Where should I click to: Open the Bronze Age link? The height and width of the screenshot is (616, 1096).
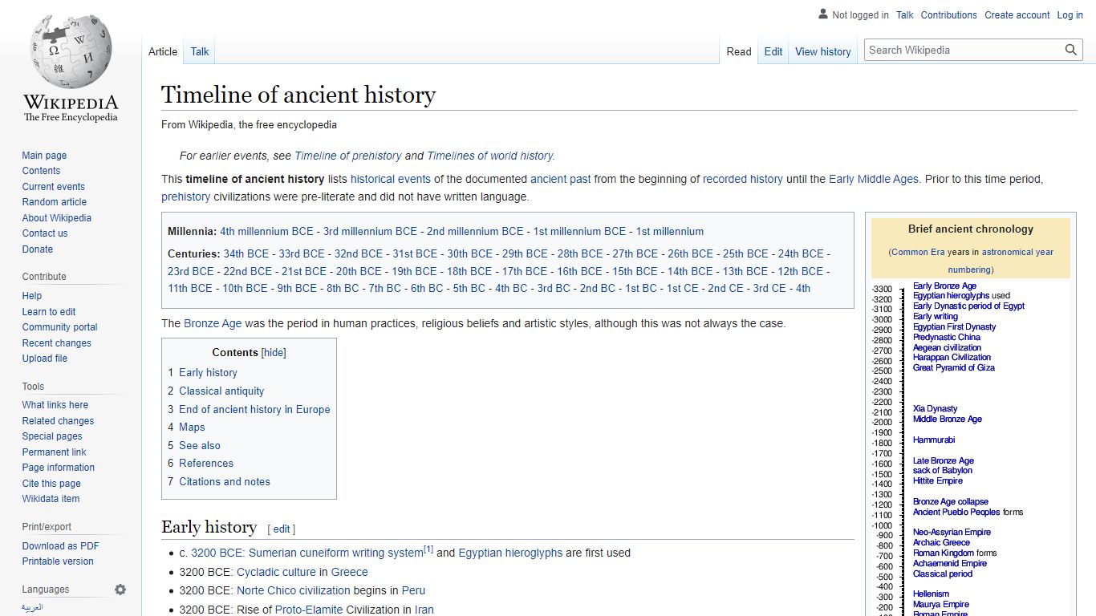pos(213,324)
